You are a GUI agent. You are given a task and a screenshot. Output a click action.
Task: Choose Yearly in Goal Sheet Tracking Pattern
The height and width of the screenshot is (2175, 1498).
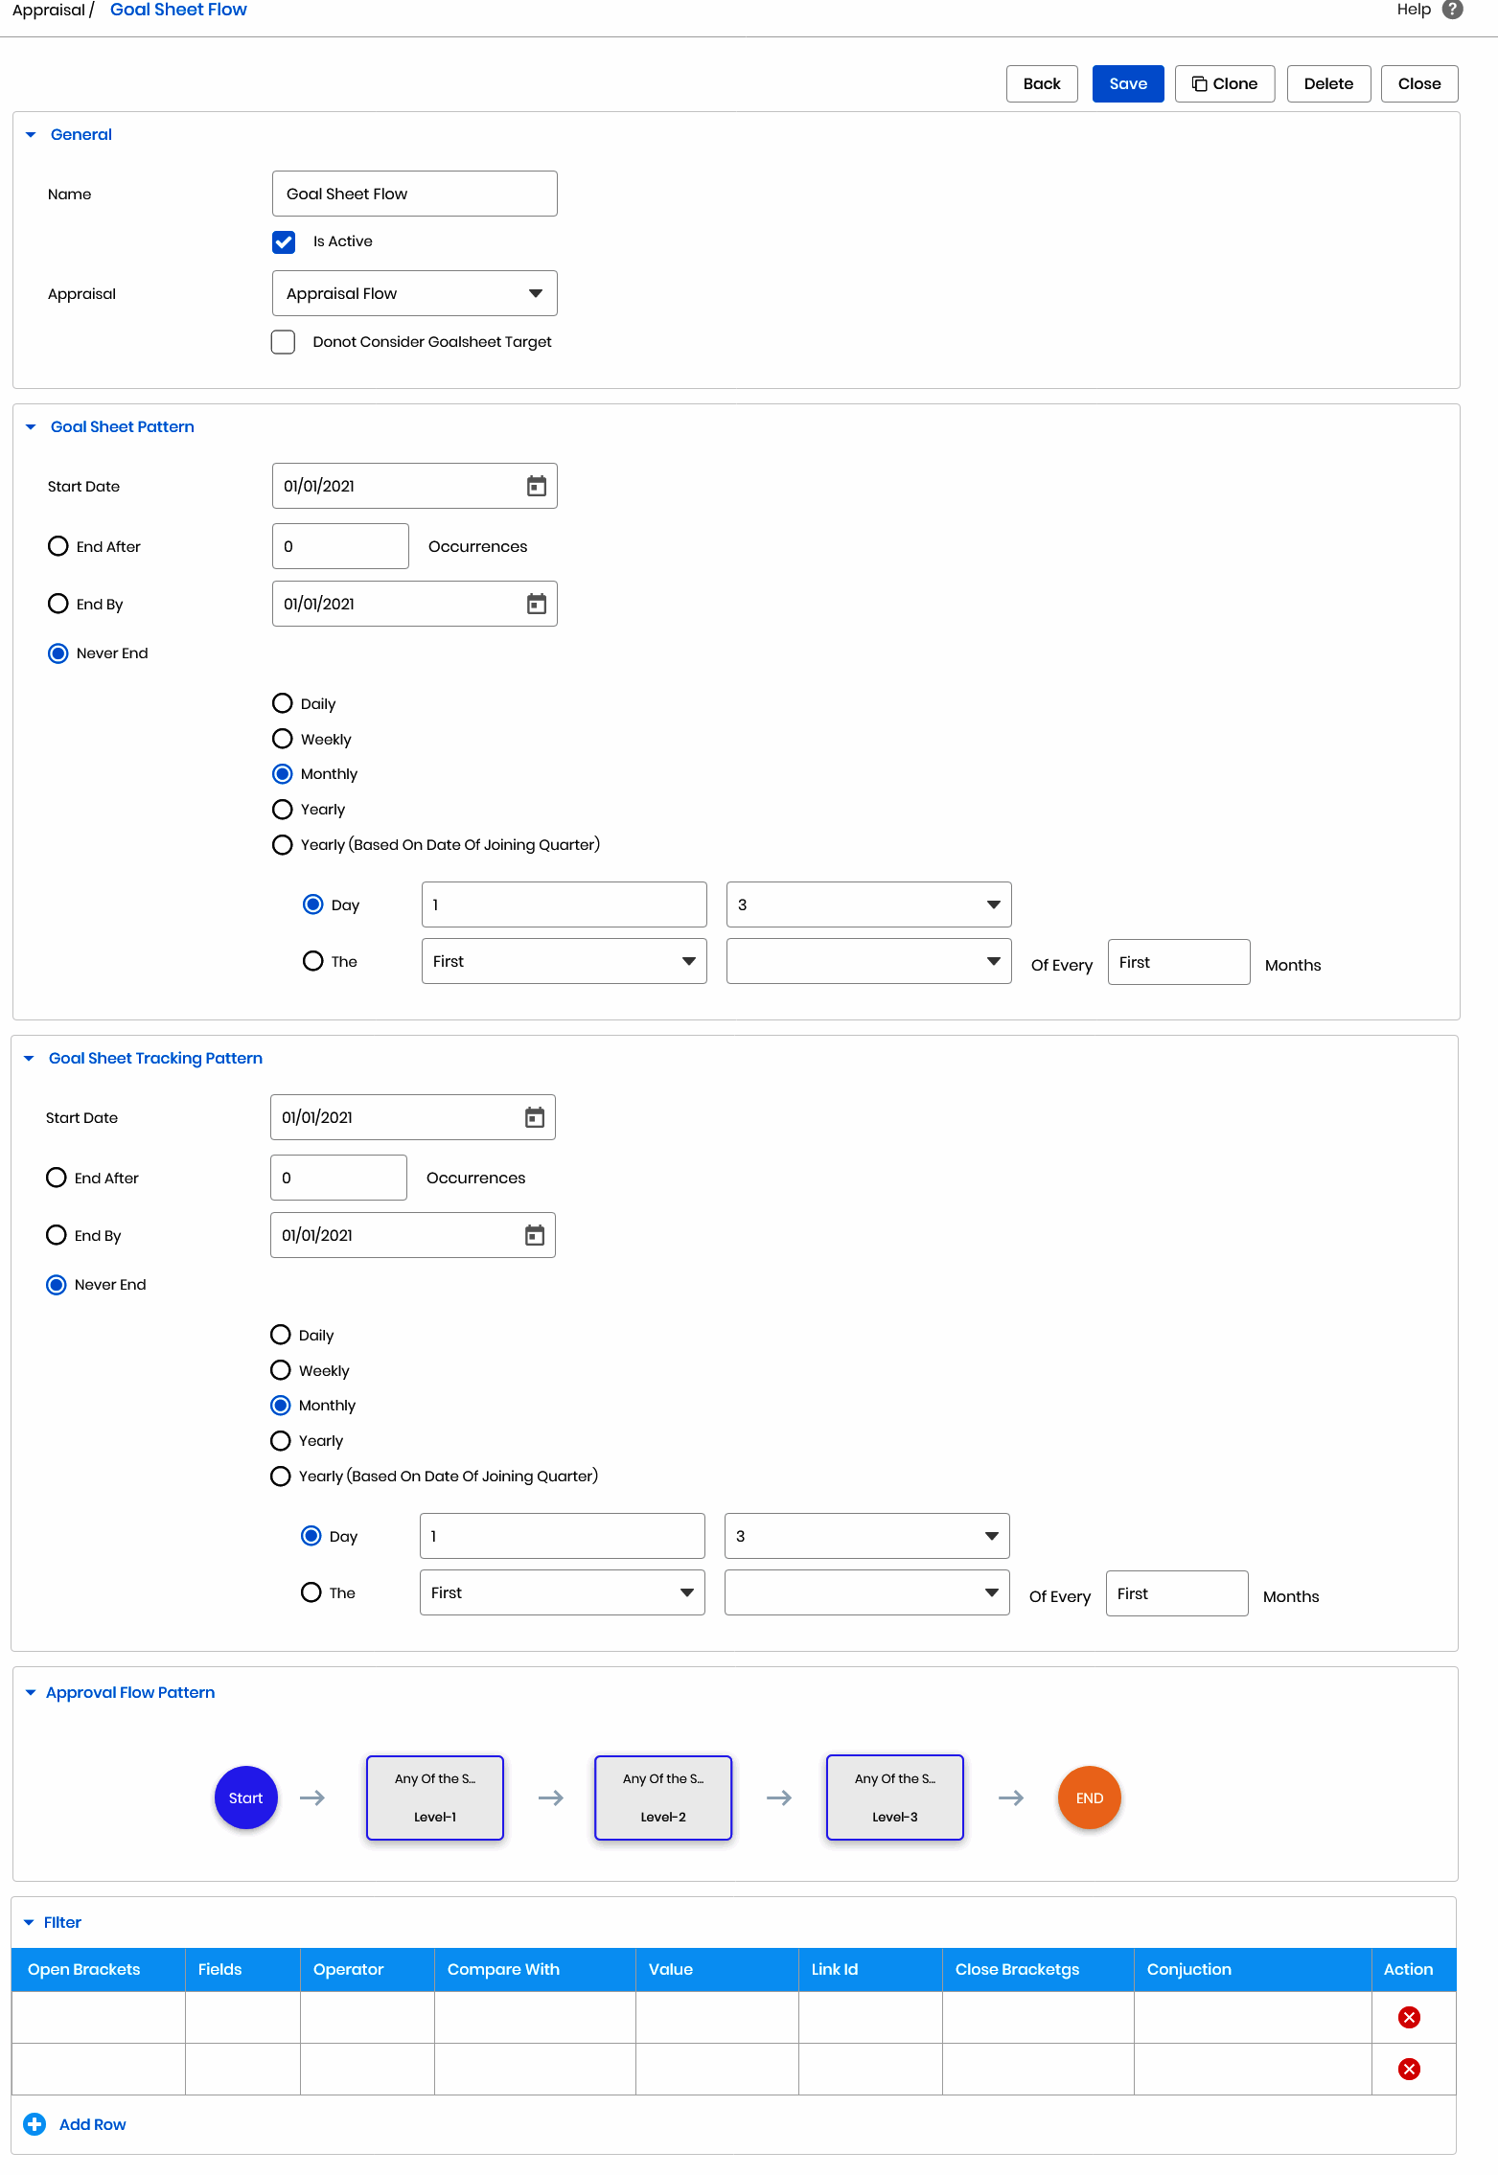(x=281, y=1441)
